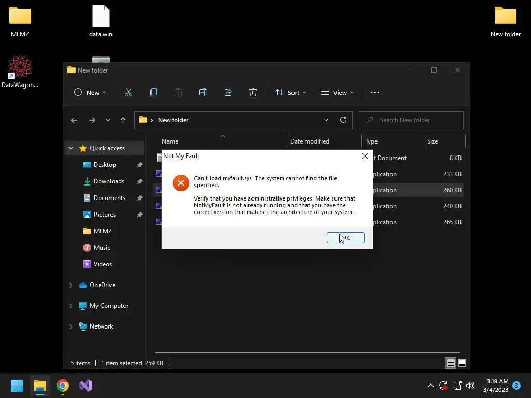The height and width of the screenshot is (398, 531).
Task: Select Quick access in navigation pane
Action: tap(107, 148)
